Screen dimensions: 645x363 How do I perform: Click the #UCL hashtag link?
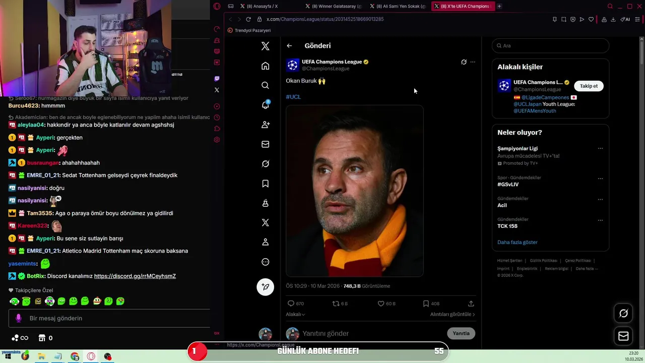tap(293, 96)
